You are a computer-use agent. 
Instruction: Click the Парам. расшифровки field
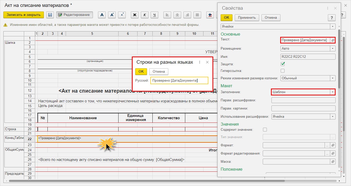pyautogui.click(x=303, y=100)
